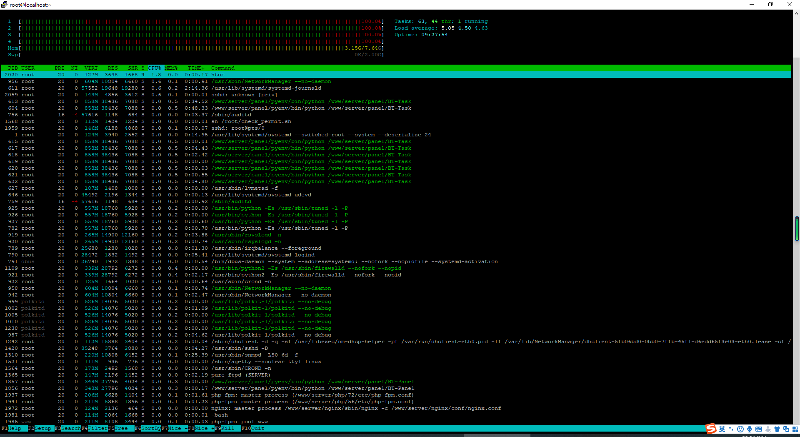800x437 pixels.
Task: Select the lvmetad process row
Action: click(x=396, y=188)
